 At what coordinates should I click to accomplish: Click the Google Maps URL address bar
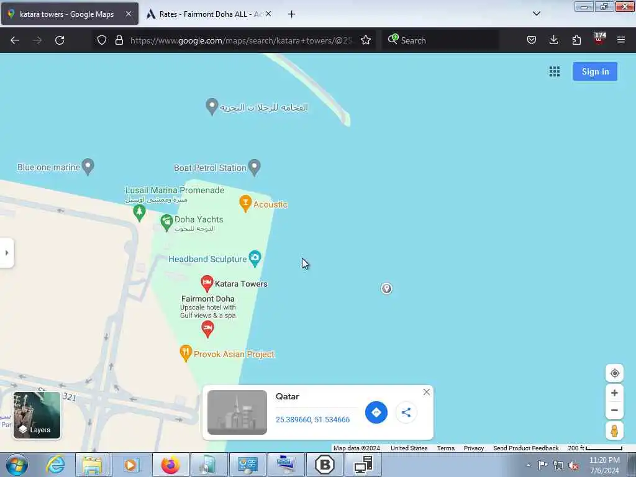click(x=242, y=40)
